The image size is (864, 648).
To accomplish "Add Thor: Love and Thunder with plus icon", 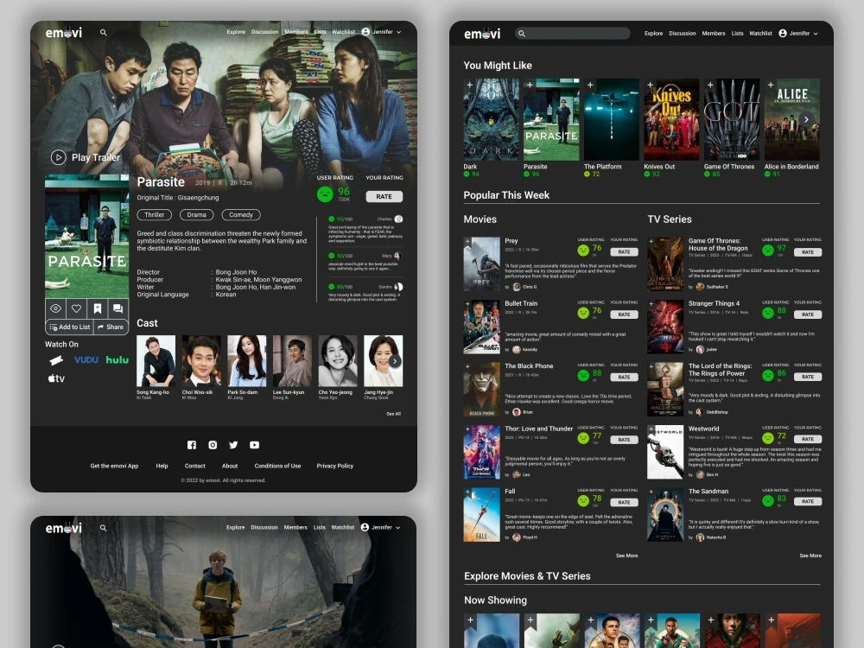I will pos(467,429).
